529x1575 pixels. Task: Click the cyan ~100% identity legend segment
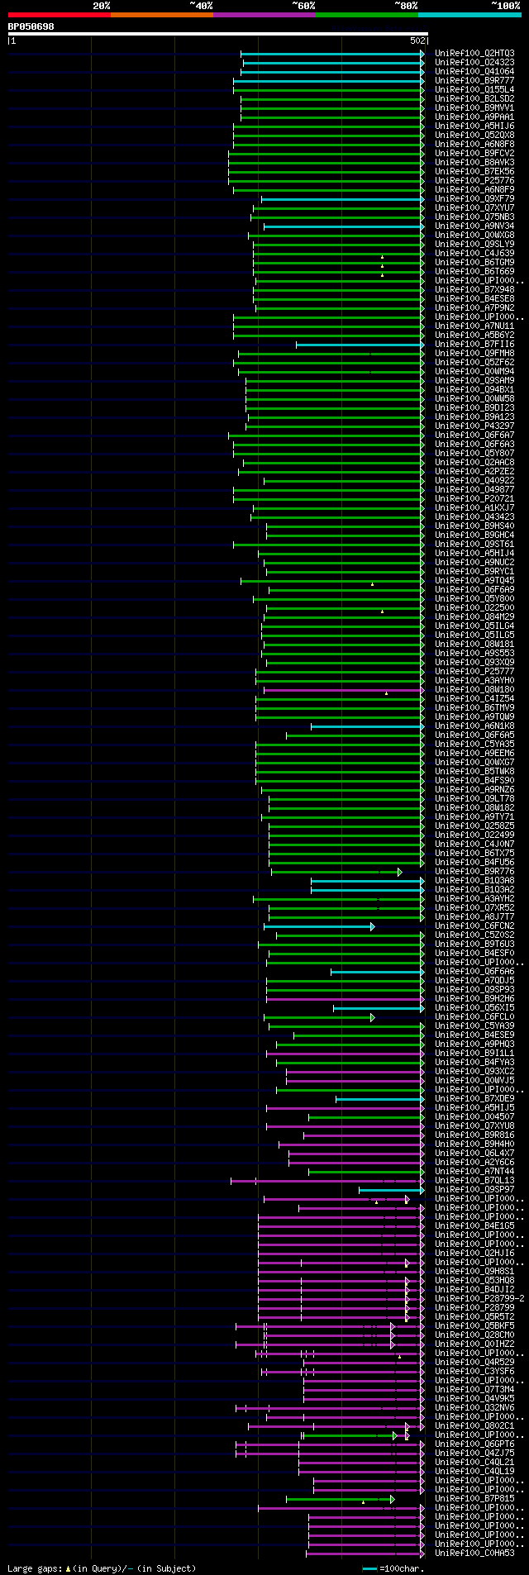(469, 15)
